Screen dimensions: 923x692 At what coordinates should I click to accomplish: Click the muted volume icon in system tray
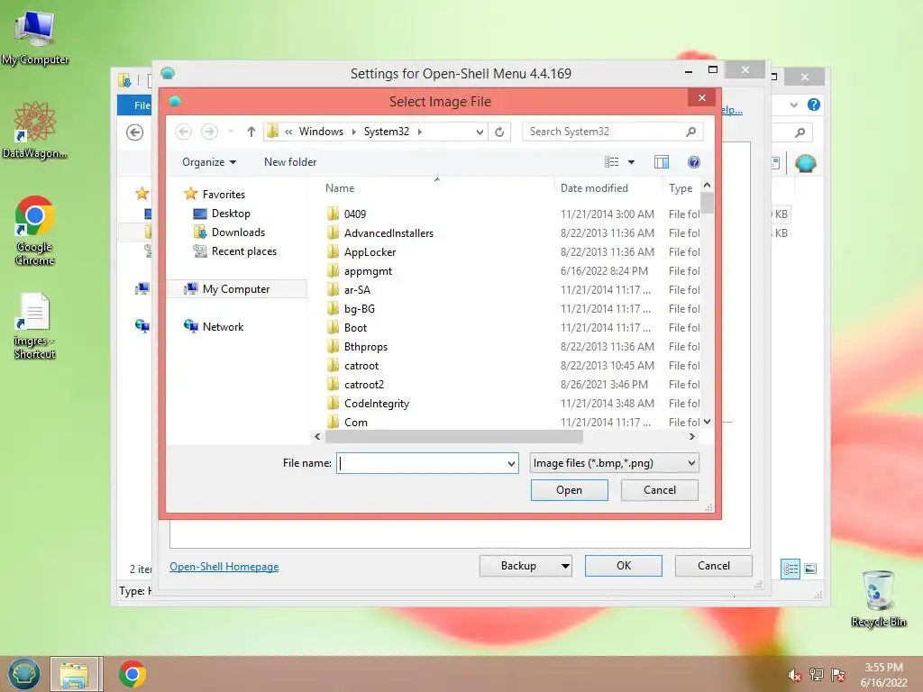coord(794,675)
